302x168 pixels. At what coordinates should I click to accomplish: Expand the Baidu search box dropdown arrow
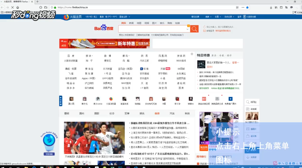tap(188, 29)
